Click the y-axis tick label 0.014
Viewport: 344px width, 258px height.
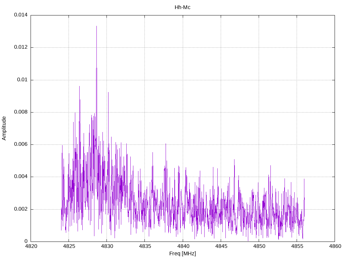[x=21, y=15]
